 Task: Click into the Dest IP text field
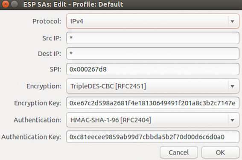coord(153,53)
